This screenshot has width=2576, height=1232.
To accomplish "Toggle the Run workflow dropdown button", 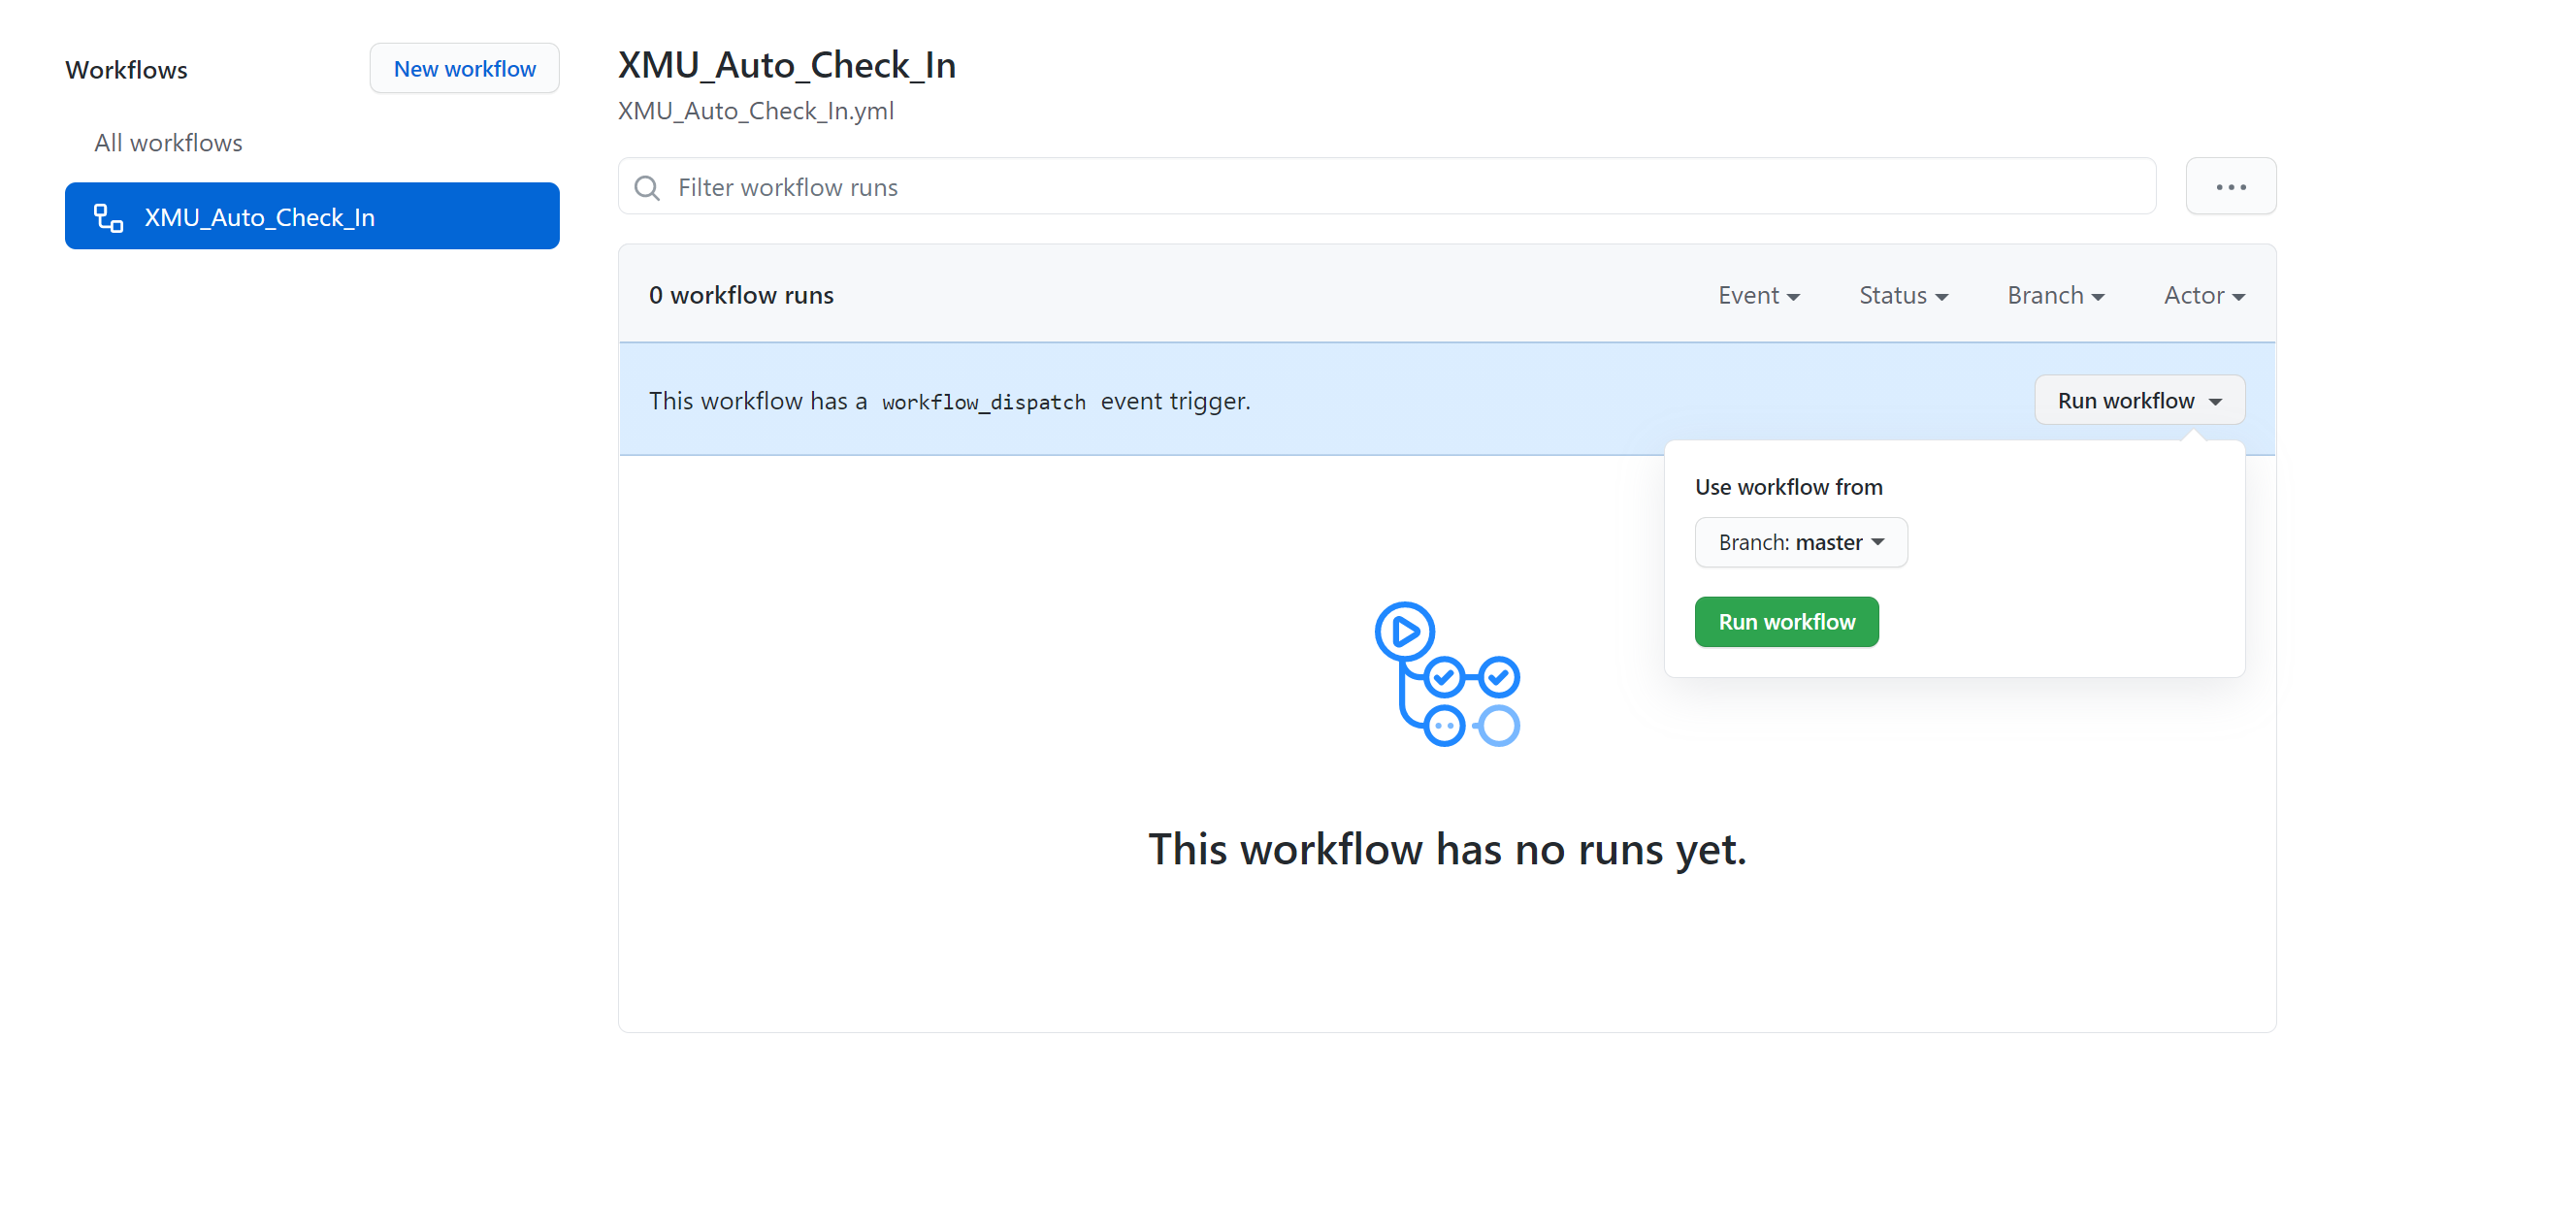I will pyautogui.click(x=2138, y=401).
